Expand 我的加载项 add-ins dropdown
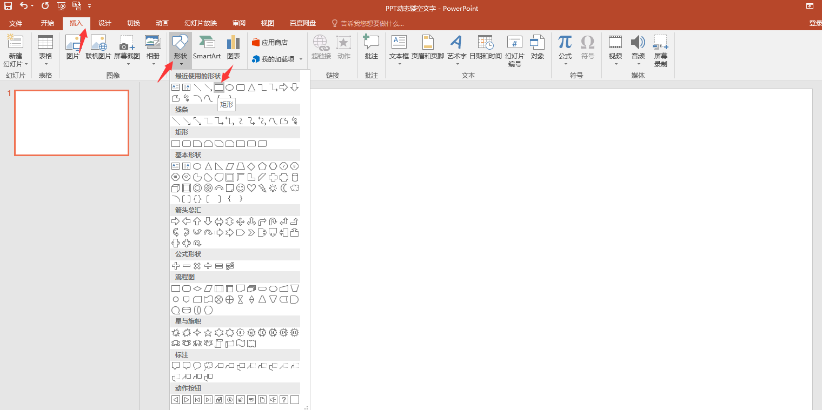Screen dimensions: 822x410 [301, 59]
